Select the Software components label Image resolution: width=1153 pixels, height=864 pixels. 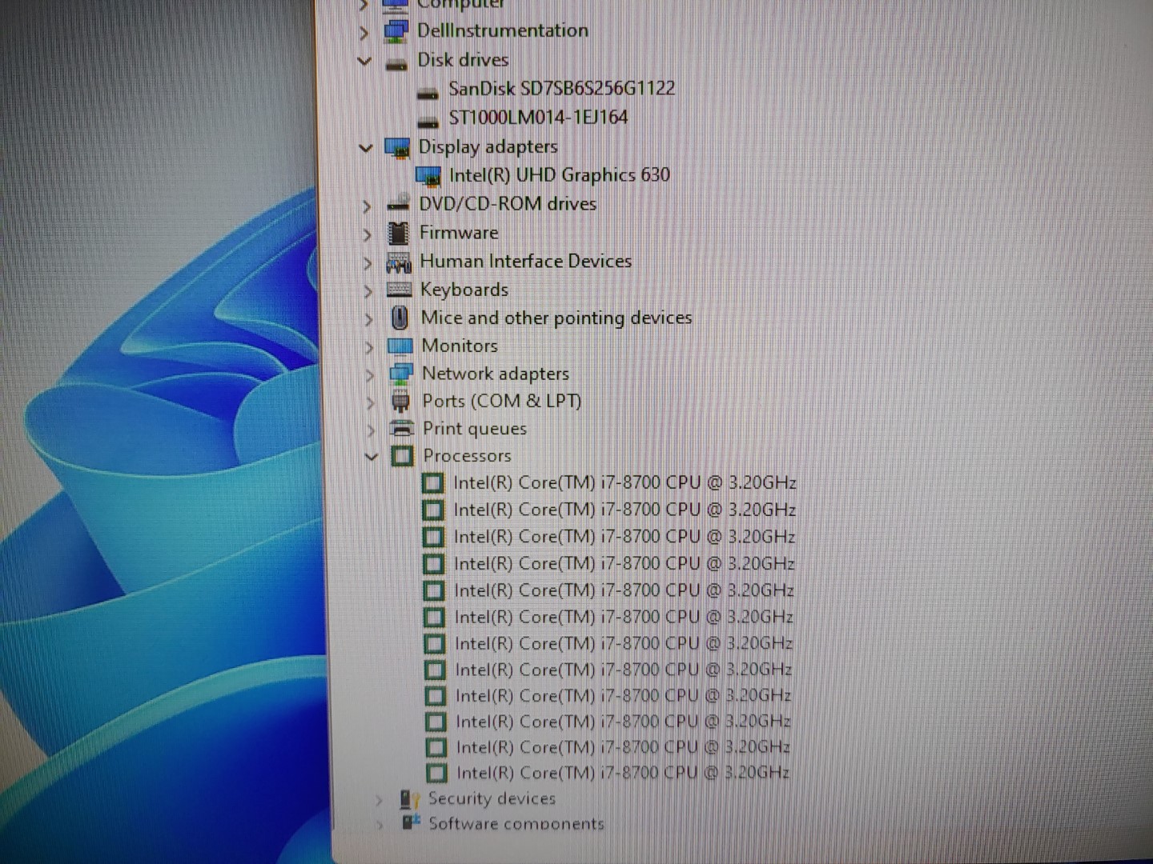point(516,823)
